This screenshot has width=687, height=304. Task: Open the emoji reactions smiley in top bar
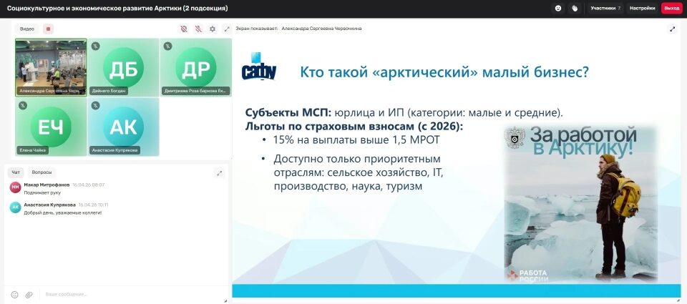click(558, 8)
